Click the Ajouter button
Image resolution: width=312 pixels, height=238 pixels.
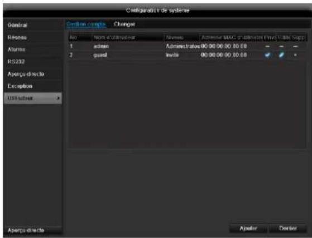click(248, 229)
